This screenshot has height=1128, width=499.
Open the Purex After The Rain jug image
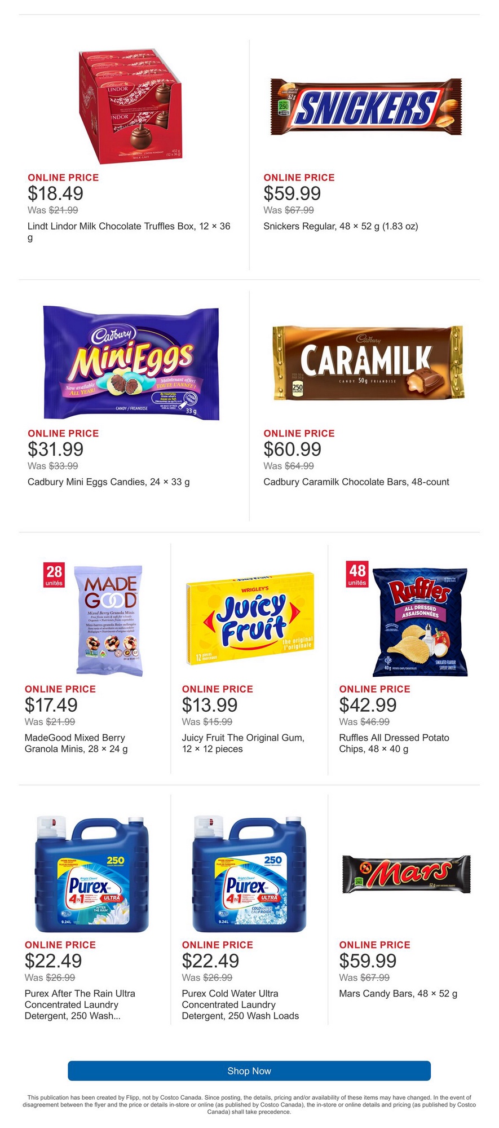pyautogui.click(x=92, y=873)
